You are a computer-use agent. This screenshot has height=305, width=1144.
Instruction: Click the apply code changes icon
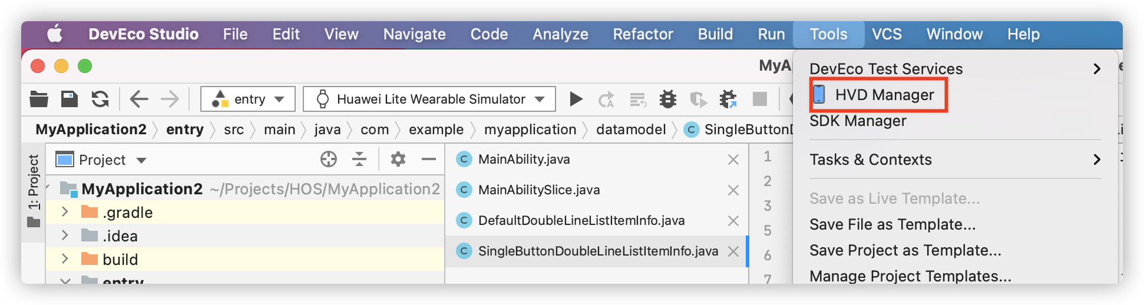point(637,100)
